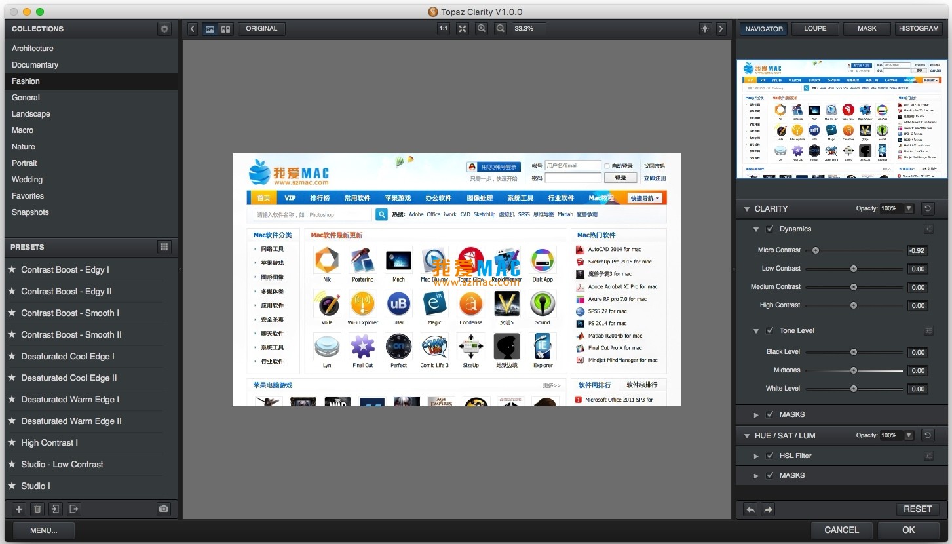Expand the Hue/Sat/Lum MASKS group
The height and width of the screenshot is (544, 952).
point(756,476)
